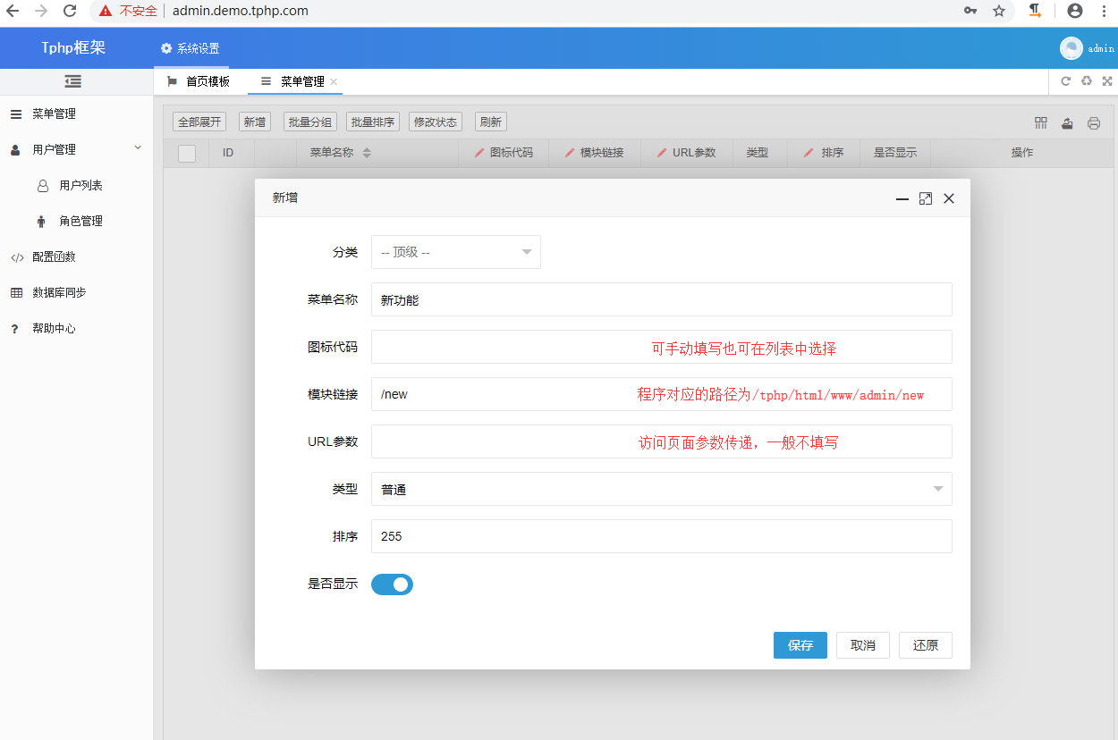Open the 类型 dropdown showing 普通

[x=662, y=489]
